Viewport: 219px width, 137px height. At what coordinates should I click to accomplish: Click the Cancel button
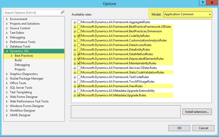click(203, 128)
